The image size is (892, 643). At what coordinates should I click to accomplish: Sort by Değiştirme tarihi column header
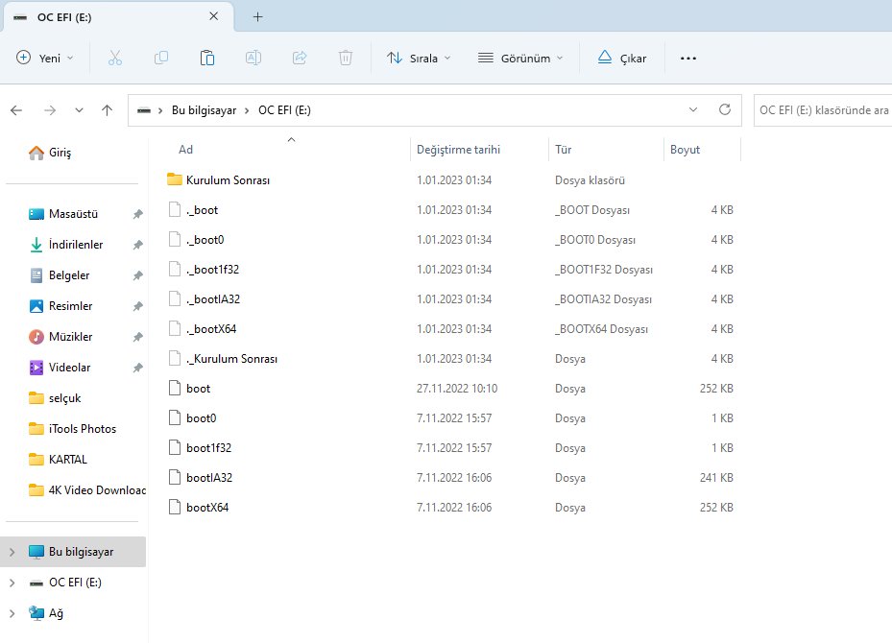tap(458, 150)
